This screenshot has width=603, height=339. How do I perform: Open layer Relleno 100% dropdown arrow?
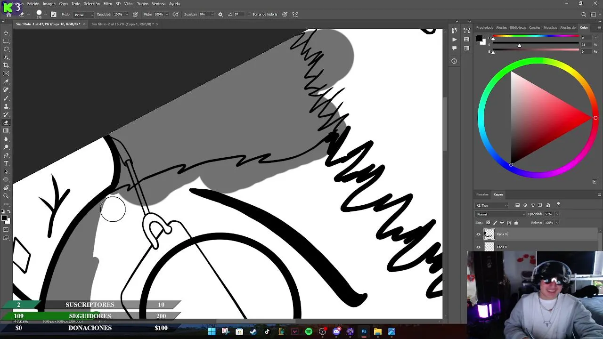[x=557, y=223]
